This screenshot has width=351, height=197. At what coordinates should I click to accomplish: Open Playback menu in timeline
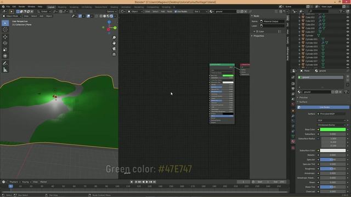[x=15, y=182]
